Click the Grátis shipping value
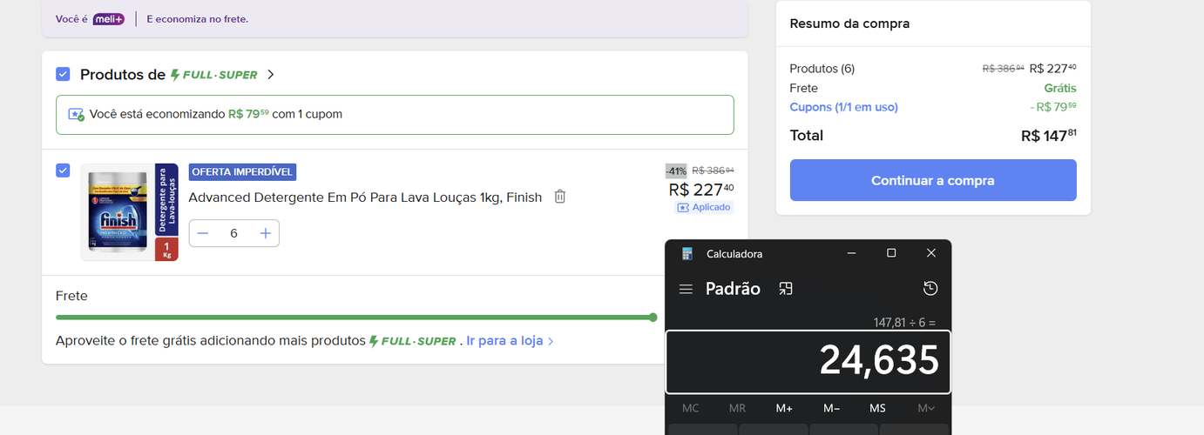Viewport: 1204px width, 435px height. coord(1060,88)
